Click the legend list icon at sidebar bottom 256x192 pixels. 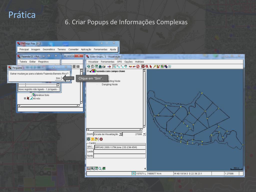88,168
